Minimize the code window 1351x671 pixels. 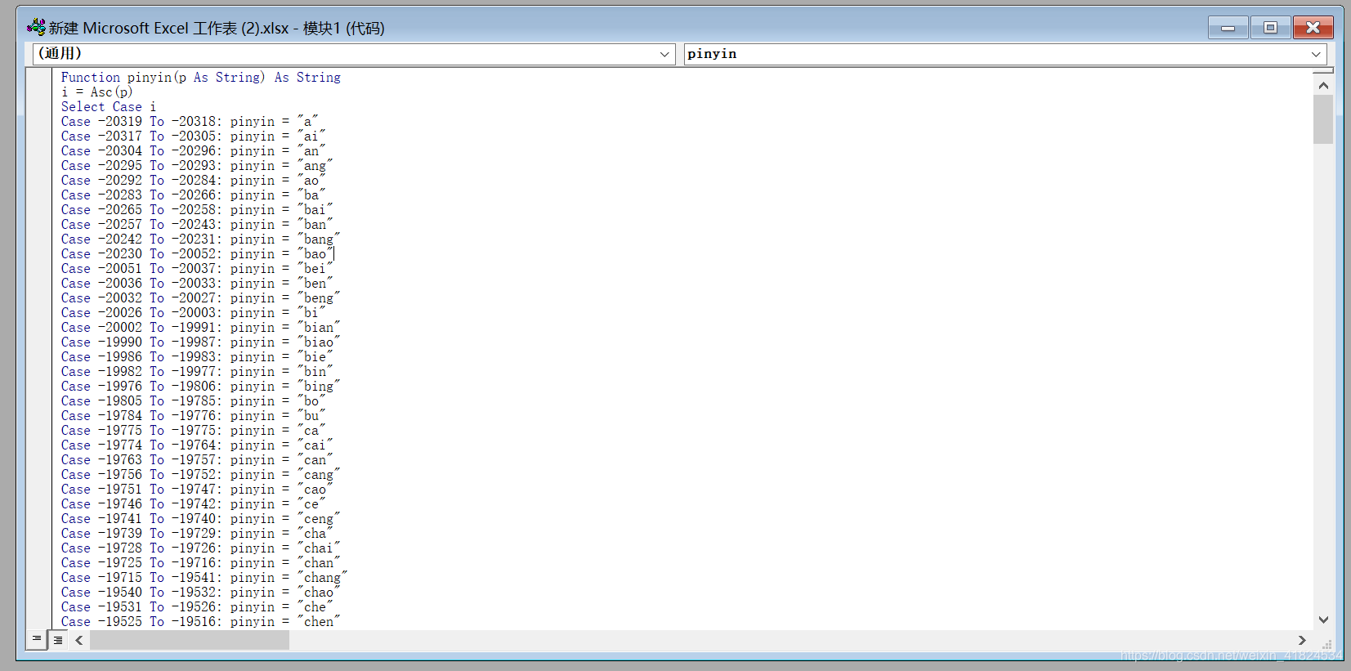(1228, 28)
